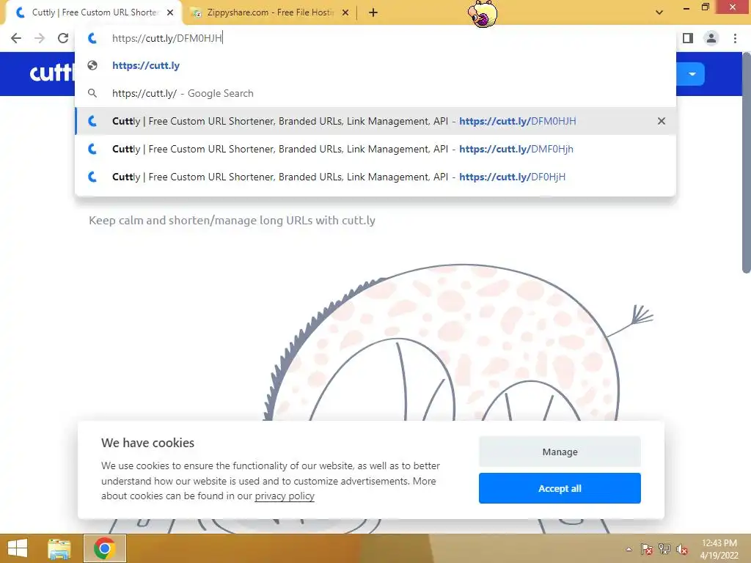Open File Explorer from the taskbar
Image resolution: width=751 pixels, height=563 pixels.
click(59, 548)
